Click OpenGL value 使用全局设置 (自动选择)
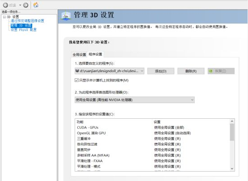Viewport: 248px width, 181px height. tap(173, 133)
